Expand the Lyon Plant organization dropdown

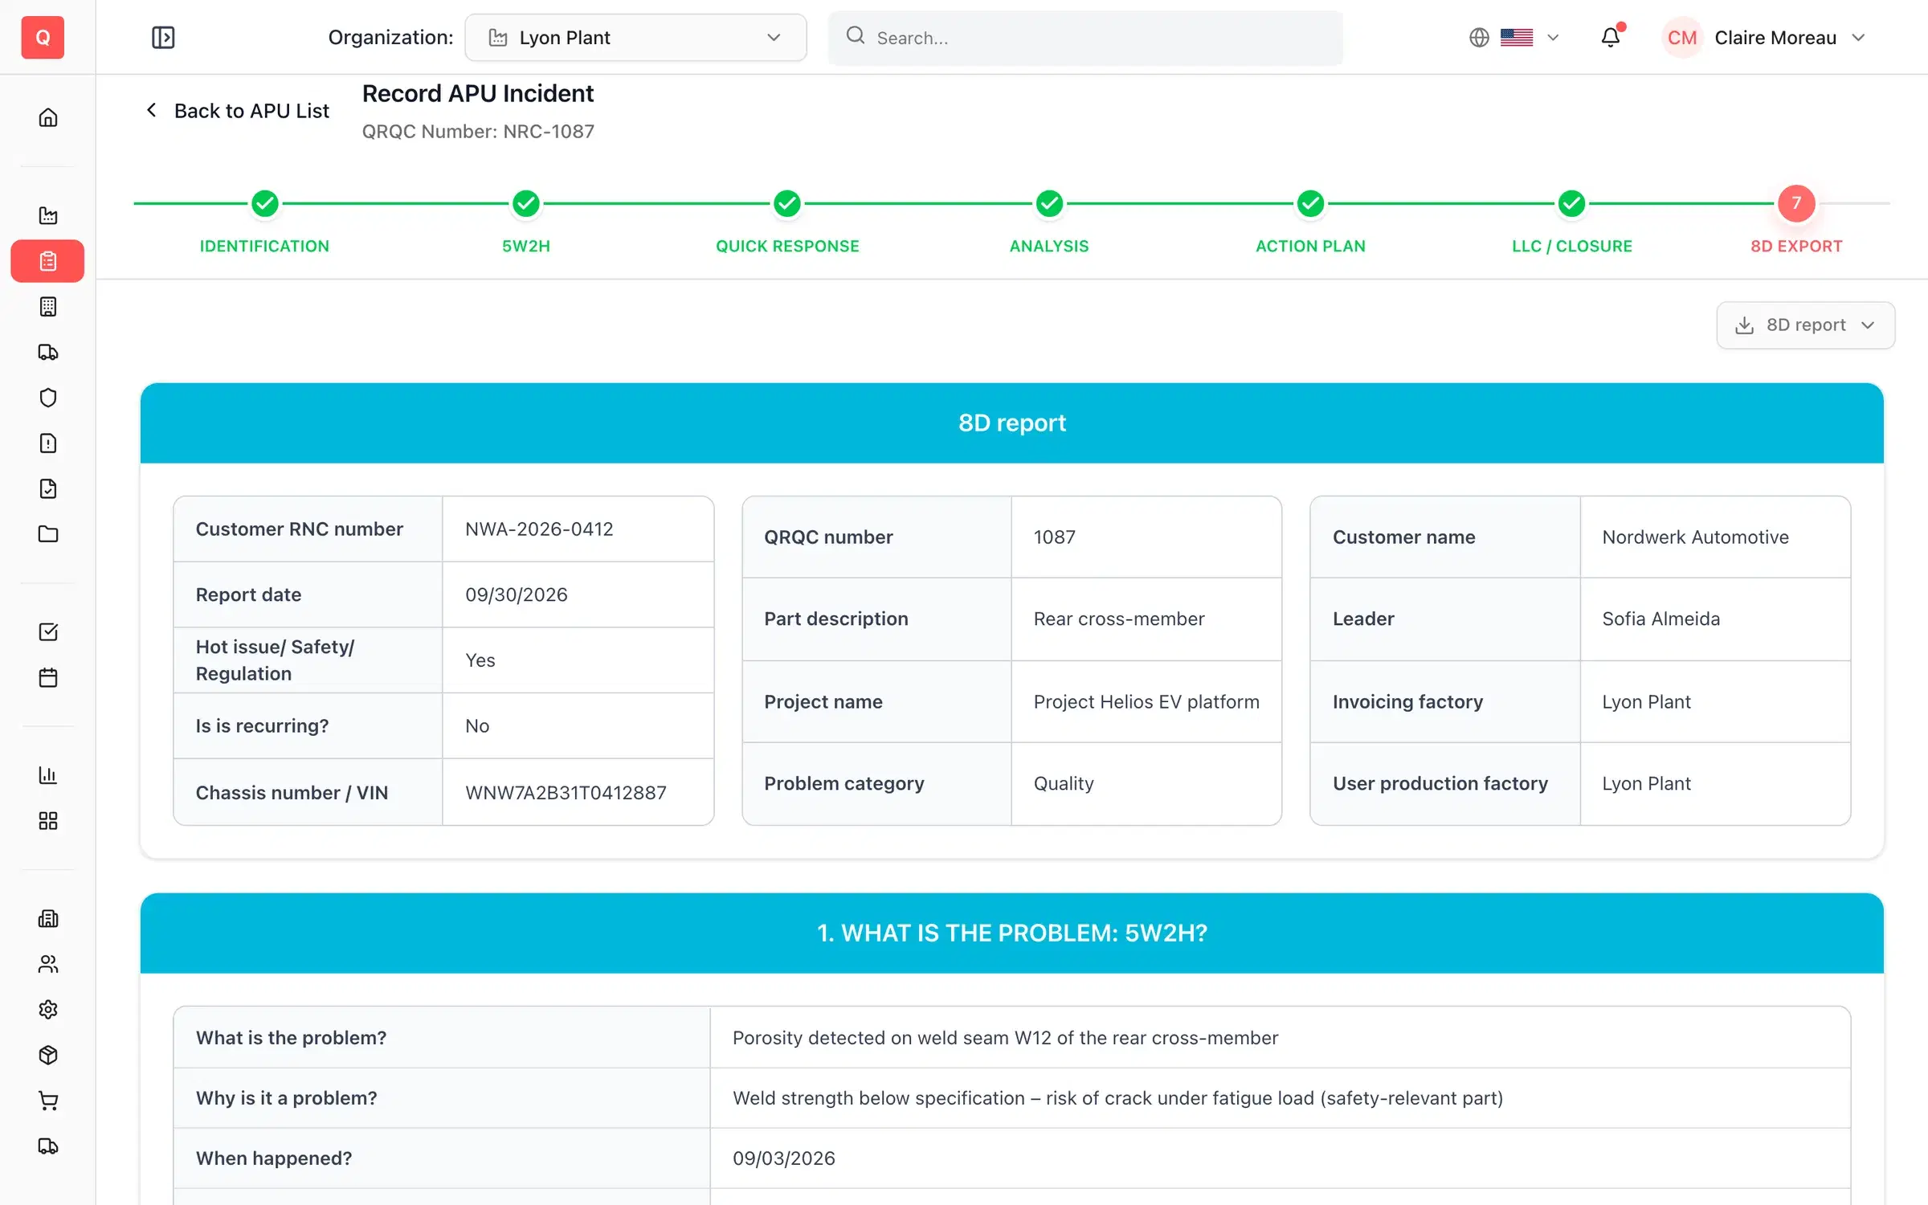(x=635, y=37)
